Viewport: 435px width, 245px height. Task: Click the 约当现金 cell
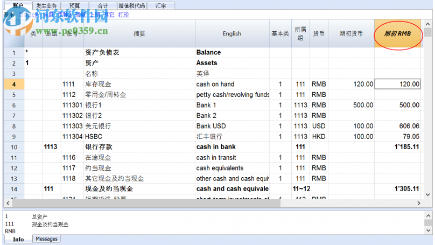click(139, 168)
